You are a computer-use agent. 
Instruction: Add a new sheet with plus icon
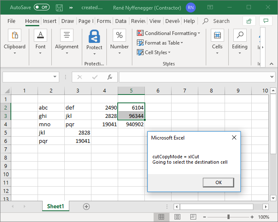pyautogui.click(x=86, y=206)
